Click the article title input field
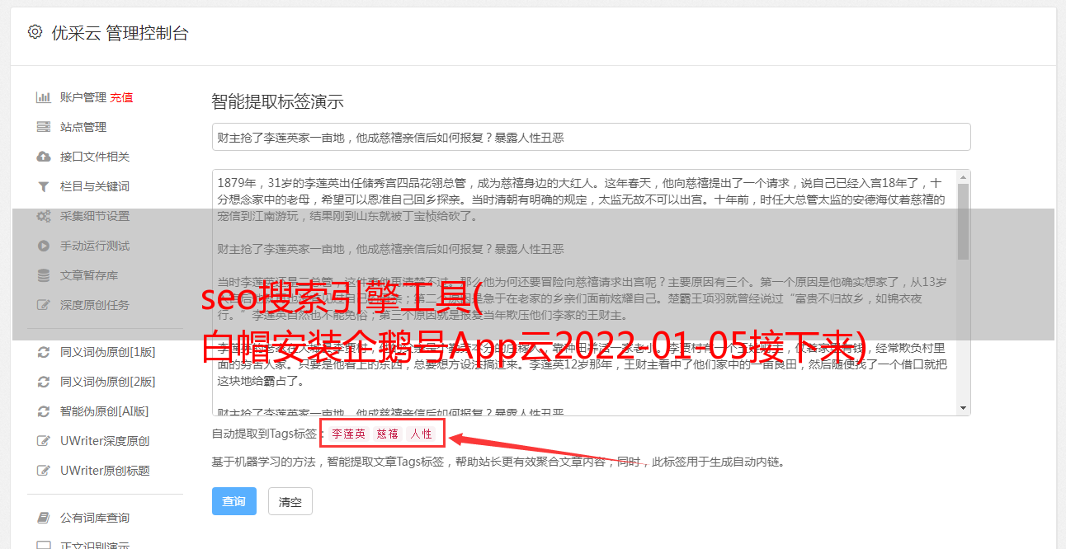The width and height of the screenshot is (1066, 549). tap(591, 137)
